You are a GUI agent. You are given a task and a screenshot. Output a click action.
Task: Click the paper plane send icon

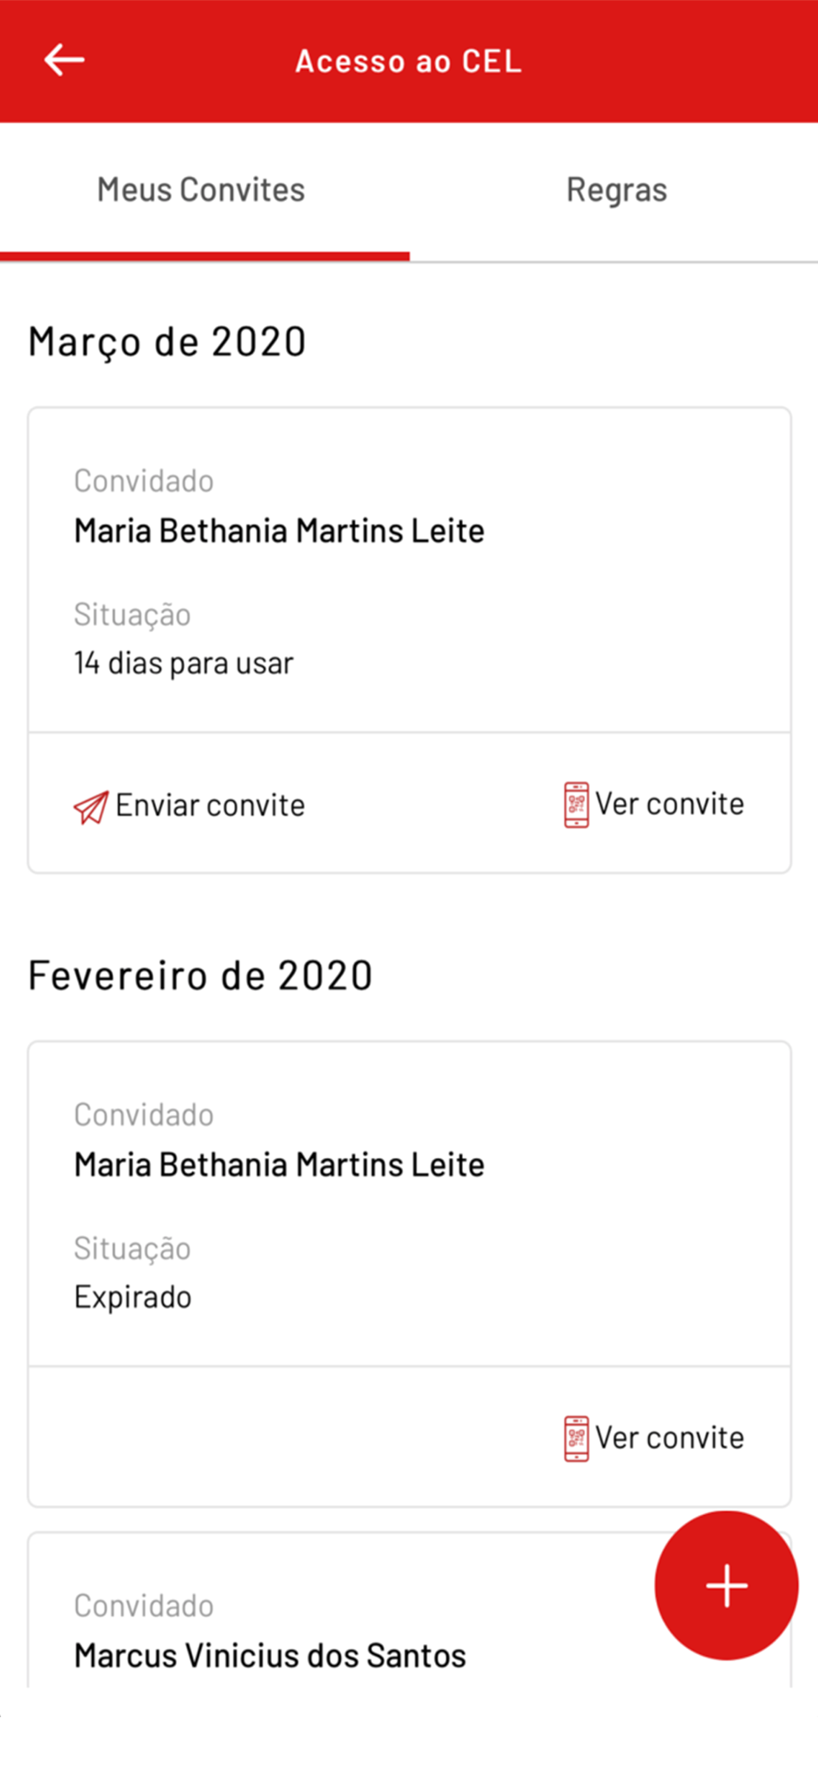point(90,806)
